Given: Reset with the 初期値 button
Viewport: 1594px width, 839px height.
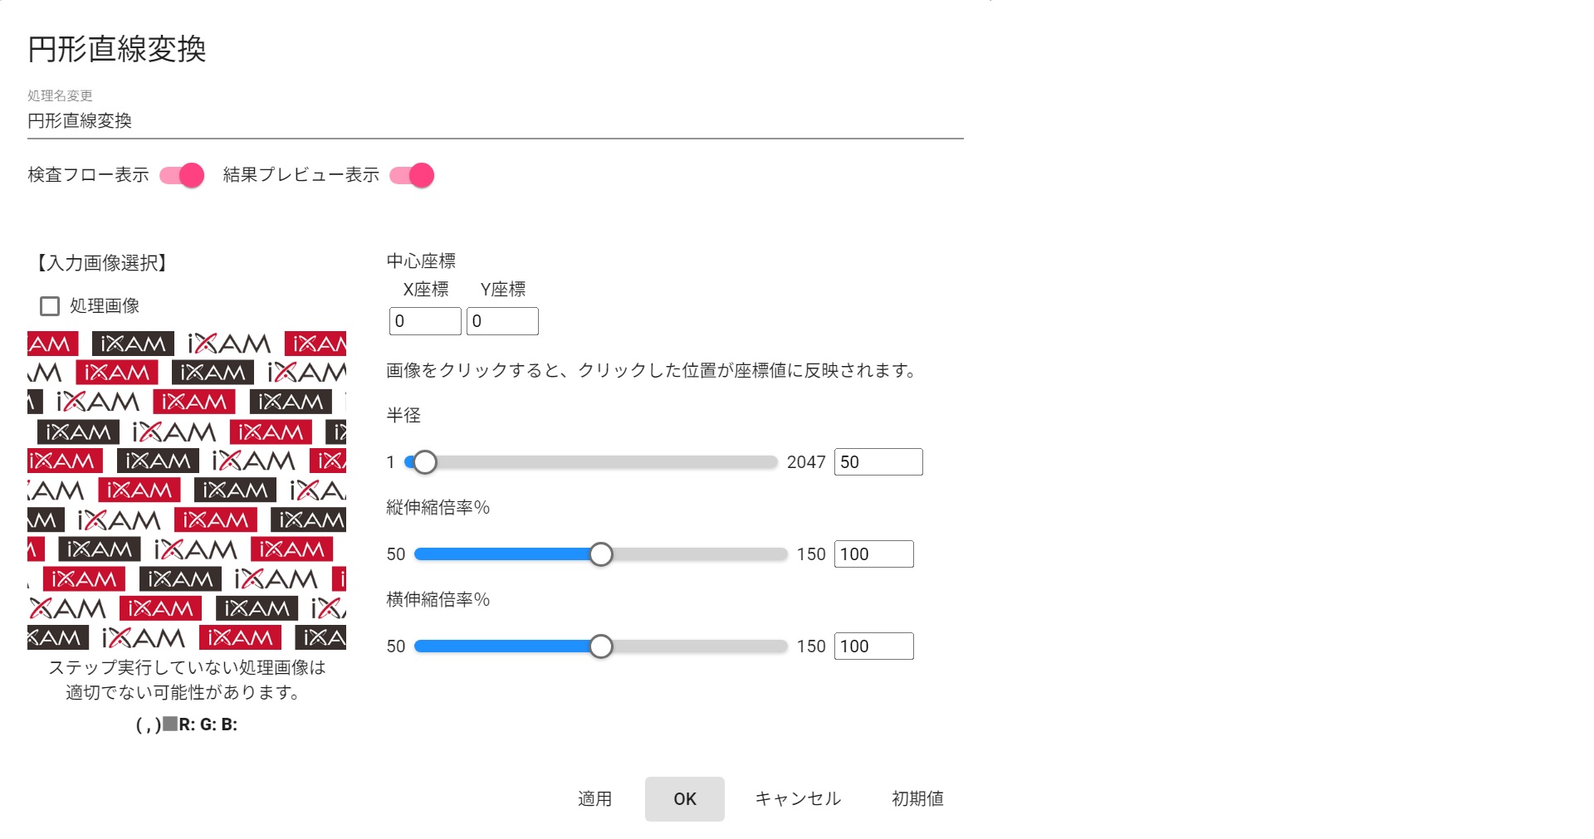Looking at the screenshot, I should point(917,798).
